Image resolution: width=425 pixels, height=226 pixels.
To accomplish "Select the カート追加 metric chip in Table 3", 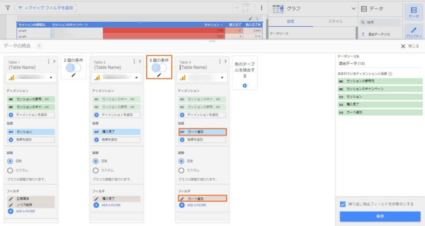I will click(203, 132).
